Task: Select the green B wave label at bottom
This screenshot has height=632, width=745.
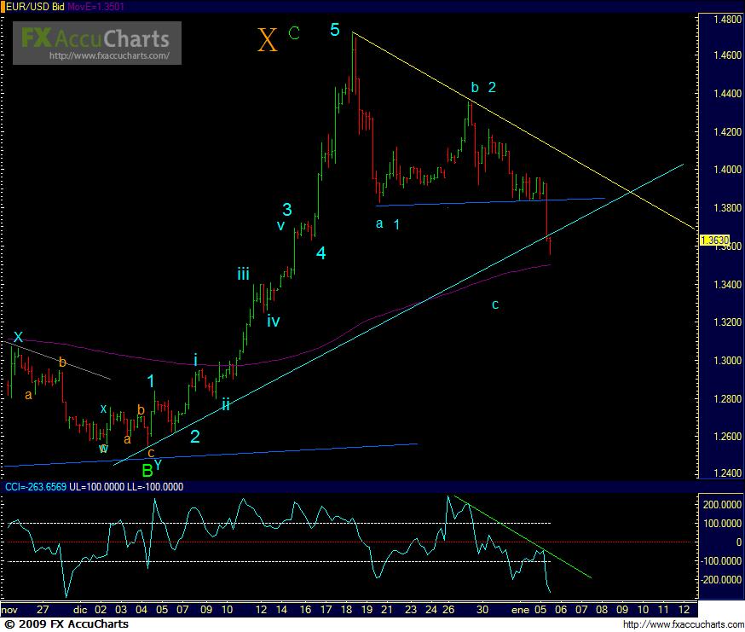Action: click(x=147, y=469)
